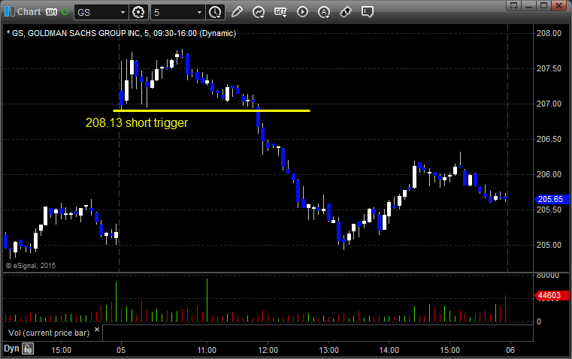Click the green connection status circle
Screen dimensions: 572x359
(x=65, y=12)
